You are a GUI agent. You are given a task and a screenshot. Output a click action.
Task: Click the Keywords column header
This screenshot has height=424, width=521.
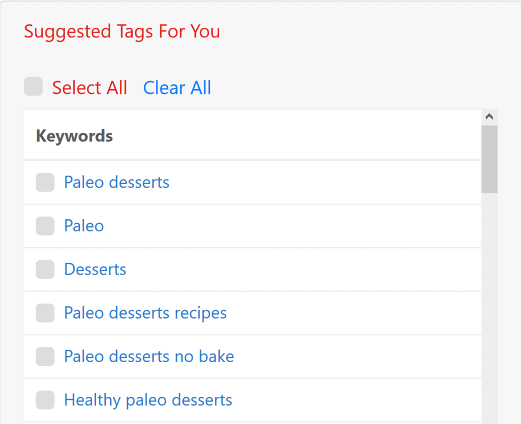click(x=74, y=136)
